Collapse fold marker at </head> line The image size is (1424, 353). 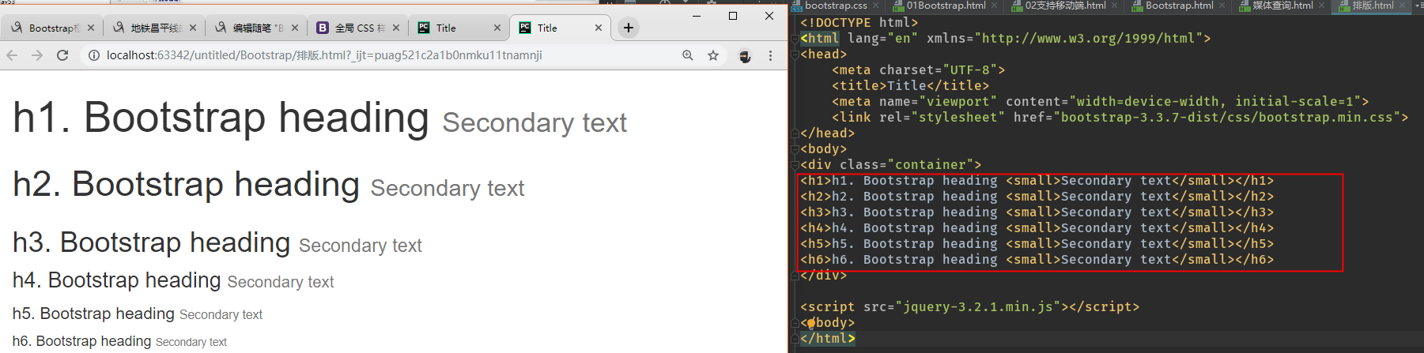(795, 133)
